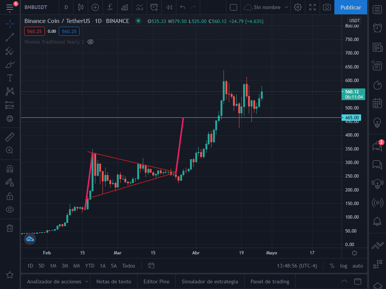Remove drawings with the trash icon

tap(10, 228)
